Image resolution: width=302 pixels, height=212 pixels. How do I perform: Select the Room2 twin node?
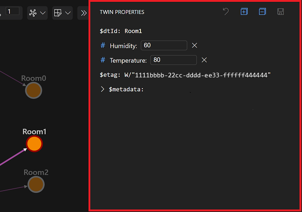36,184
